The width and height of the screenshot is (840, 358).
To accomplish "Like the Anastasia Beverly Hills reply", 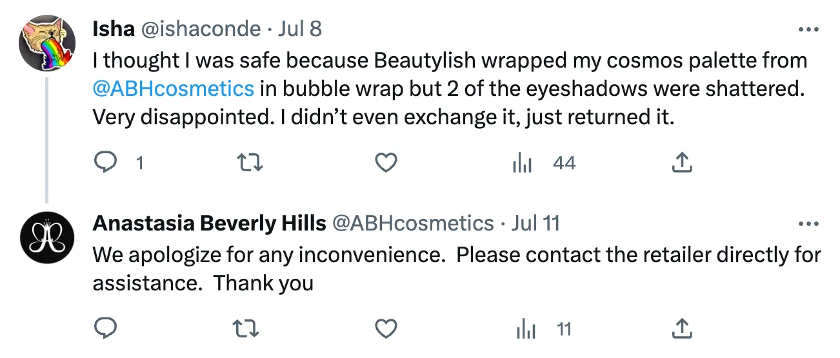I will coord(386,330).
